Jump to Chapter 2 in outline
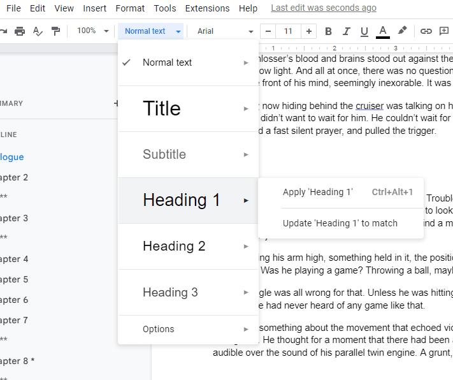Image resolution: width=453 pixels, height=380 pixels. click(14, 177)
